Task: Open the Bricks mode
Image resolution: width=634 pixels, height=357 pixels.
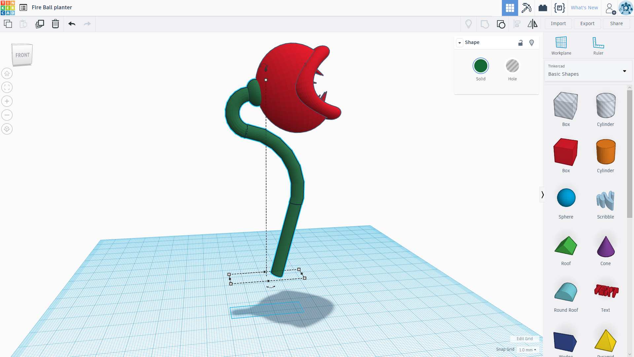Action: [x=543, y=8]
